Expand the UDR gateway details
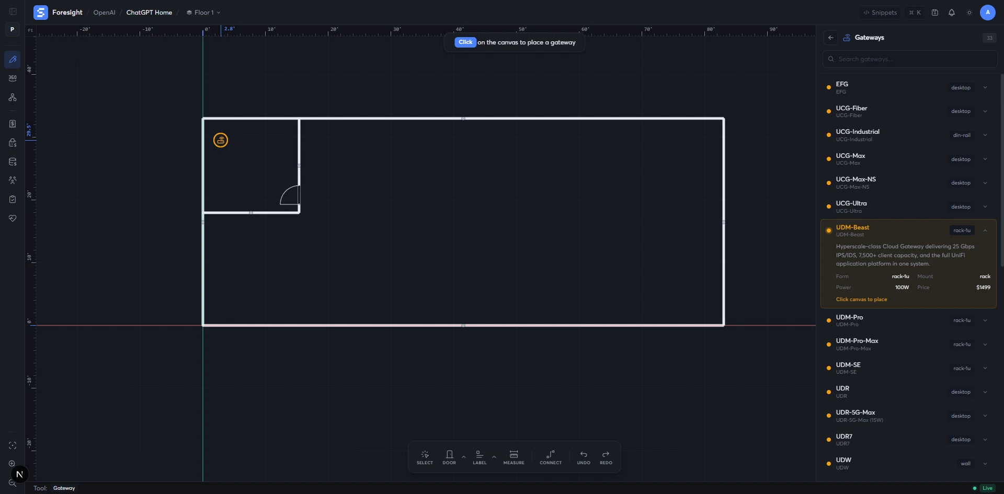 (985, 392)
